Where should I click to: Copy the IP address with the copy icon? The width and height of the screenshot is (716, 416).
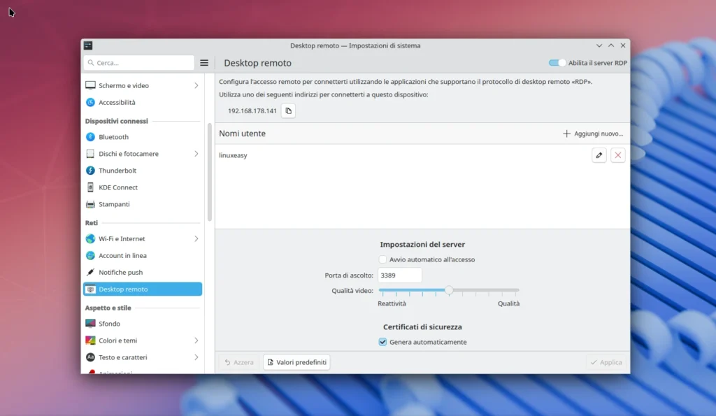point(288,110)
